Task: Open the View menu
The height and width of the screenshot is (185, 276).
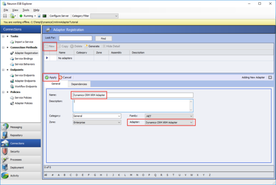Action: coord(15,10)
